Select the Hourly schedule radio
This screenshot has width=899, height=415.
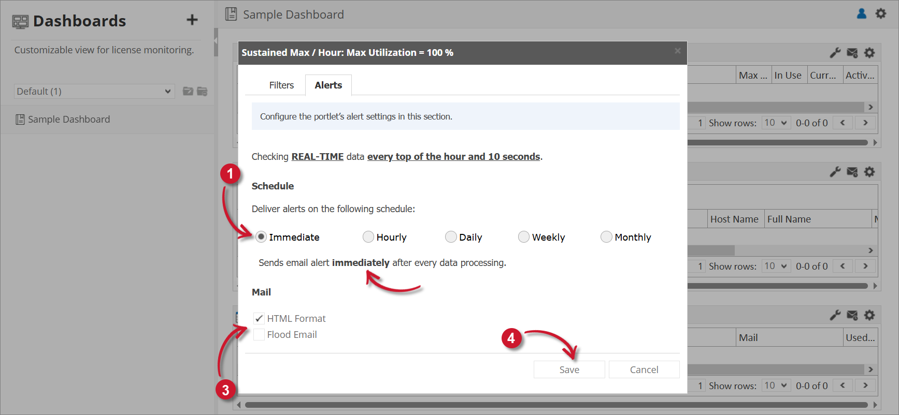368,236
